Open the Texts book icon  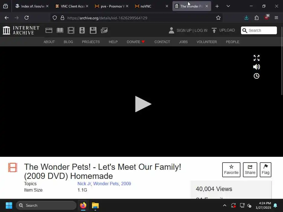(x=60, y=30)
